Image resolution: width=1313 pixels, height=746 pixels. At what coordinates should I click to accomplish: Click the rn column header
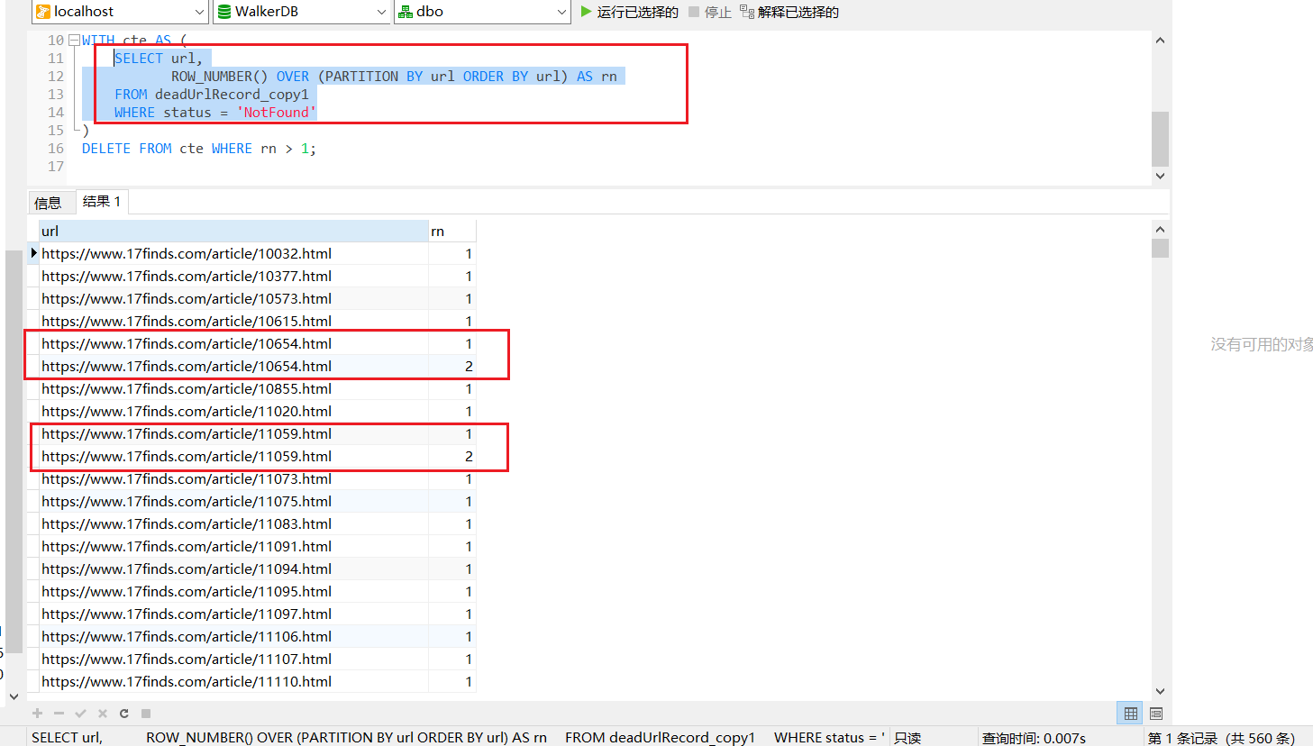coord(452,232)
